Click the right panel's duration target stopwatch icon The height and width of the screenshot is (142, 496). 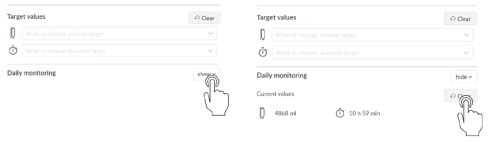click(x=263, y=52)
